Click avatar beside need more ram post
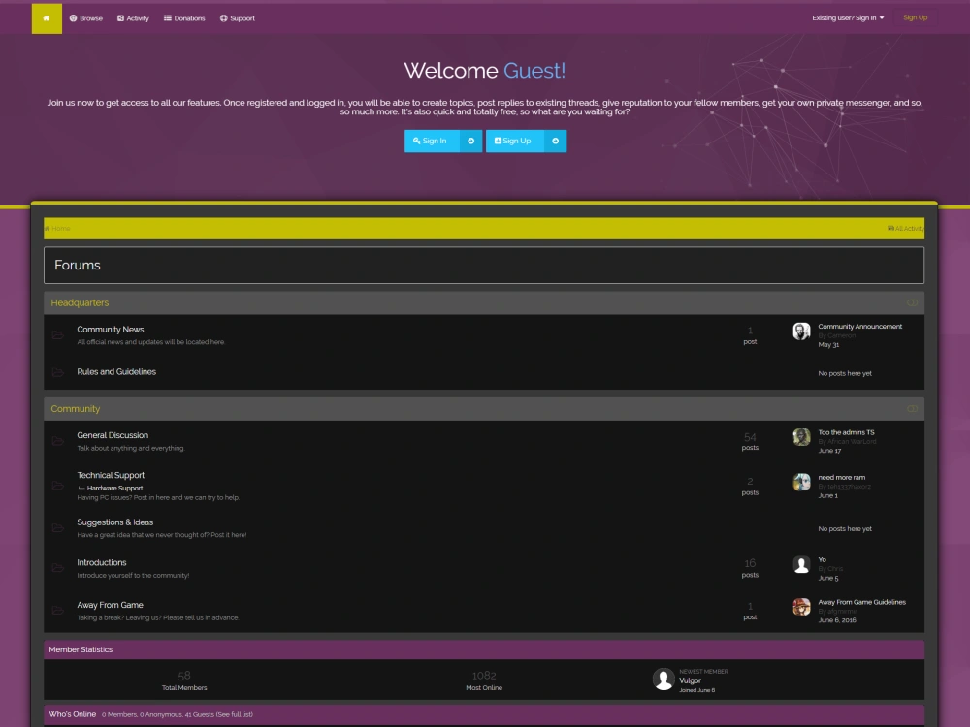970x727 pixels. pos(802,482)
